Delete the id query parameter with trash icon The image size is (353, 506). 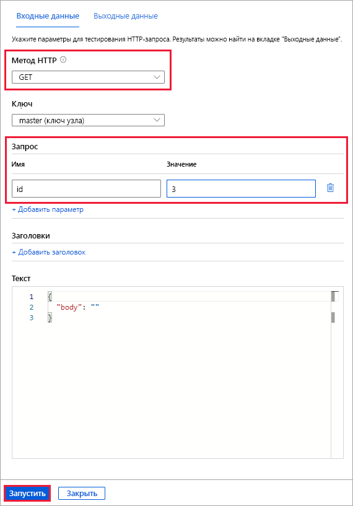click(x=330, y=188)
